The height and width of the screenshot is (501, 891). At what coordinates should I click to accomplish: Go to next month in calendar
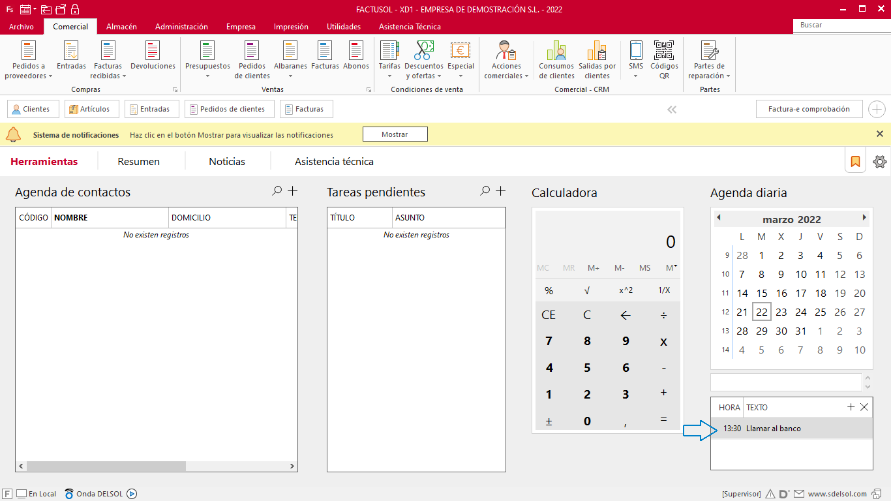[x=865, y=217]
